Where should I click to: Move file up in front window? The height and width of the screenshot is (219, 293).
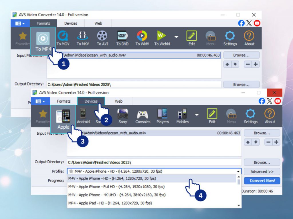coord(248,142)
